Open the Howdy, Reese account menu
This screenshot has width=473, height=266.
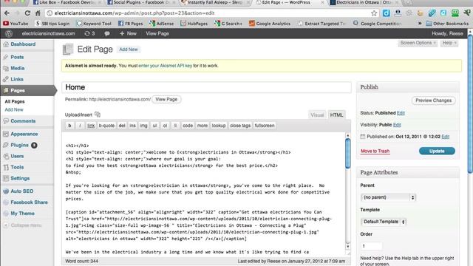pos(447,33)
